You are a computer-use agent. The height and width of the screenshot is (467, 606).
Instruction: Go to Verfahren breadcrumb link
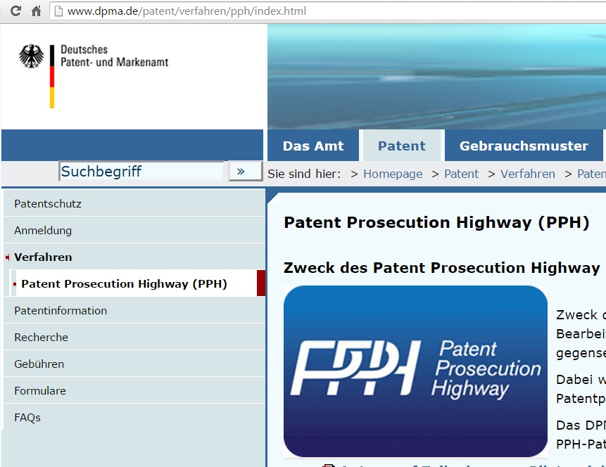pos(528,174)
